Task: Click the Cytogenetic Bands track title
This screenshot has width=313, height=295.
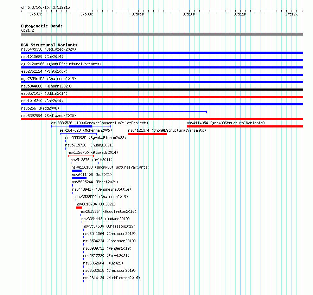Action: [42, 26]
